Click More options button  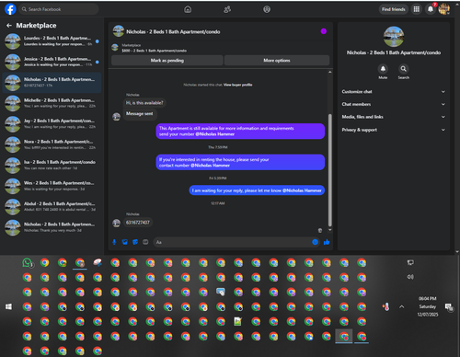277,61
